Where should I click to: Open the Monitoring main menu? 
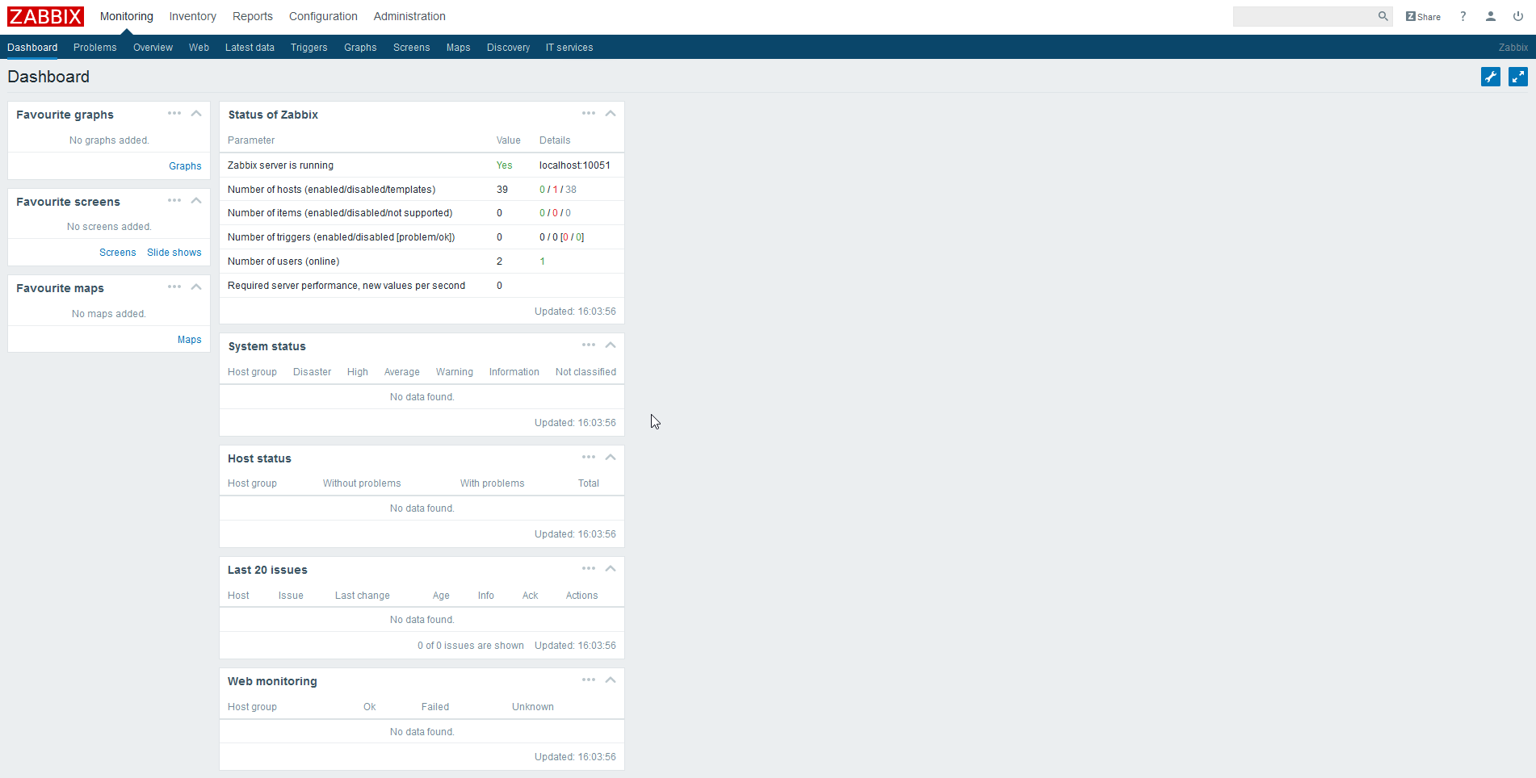127,16
